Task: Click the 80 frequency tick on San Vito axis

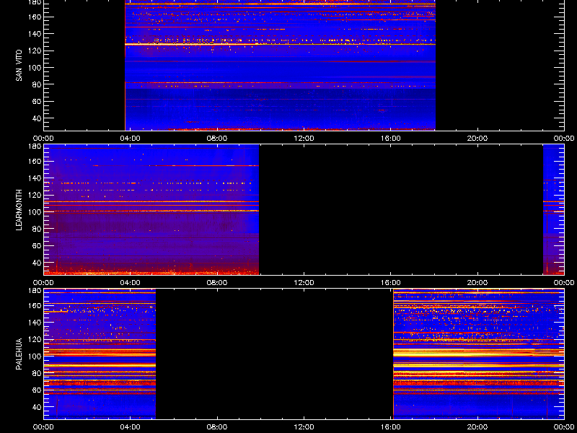Action: [38, 84]
